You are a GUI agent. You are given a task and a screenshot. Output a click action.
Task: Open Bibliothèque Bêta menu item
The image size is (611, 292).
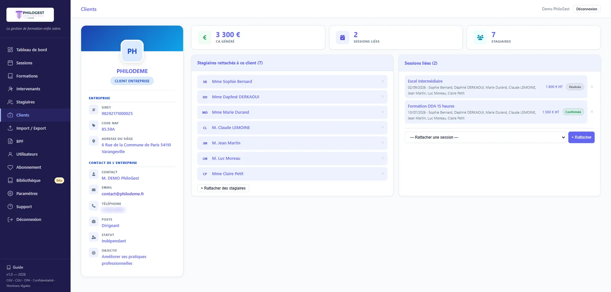click(x=35, y=180)
